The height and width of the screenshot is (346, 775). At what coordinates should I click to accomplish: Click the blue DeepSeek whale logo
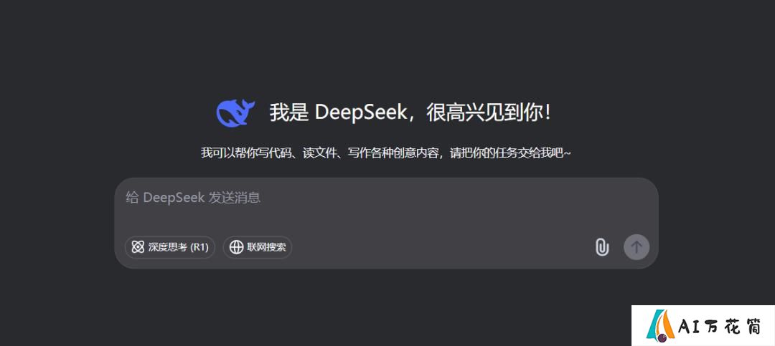pyautogui.click(x=235, y=112)
